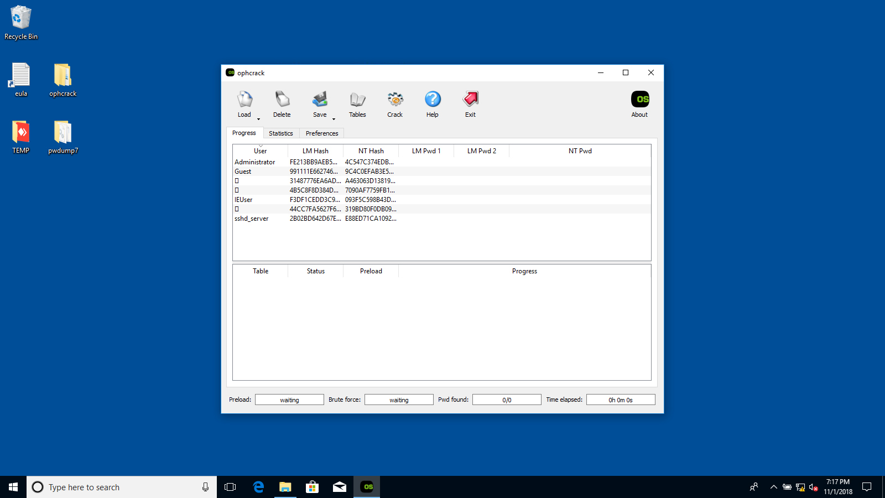Click LM hash FE213BB9AEB5...
885x498 pixels.
coord(314,162)
